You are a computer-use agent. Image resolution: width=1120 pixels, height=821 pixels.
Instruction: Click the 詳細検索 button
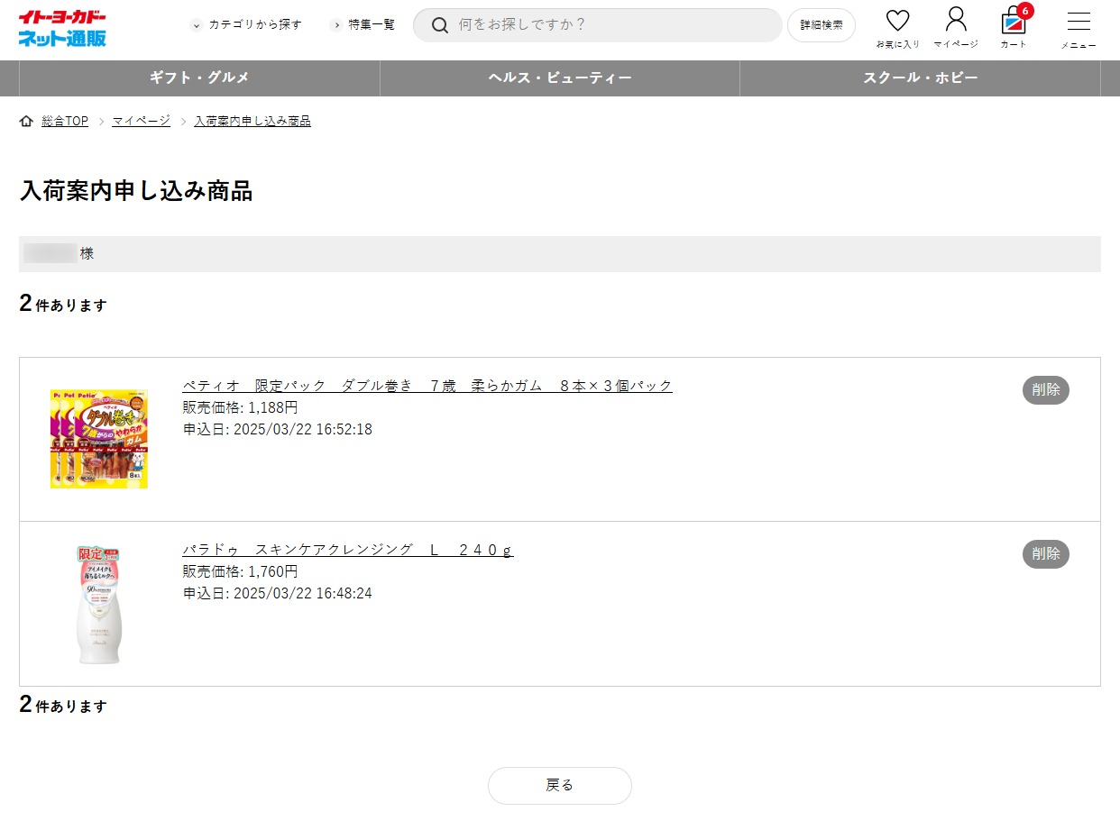(x=822, y=25)
